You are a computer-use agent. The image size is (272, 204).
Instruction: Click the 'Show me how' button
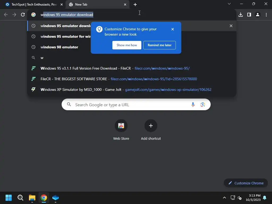point(127,45)
